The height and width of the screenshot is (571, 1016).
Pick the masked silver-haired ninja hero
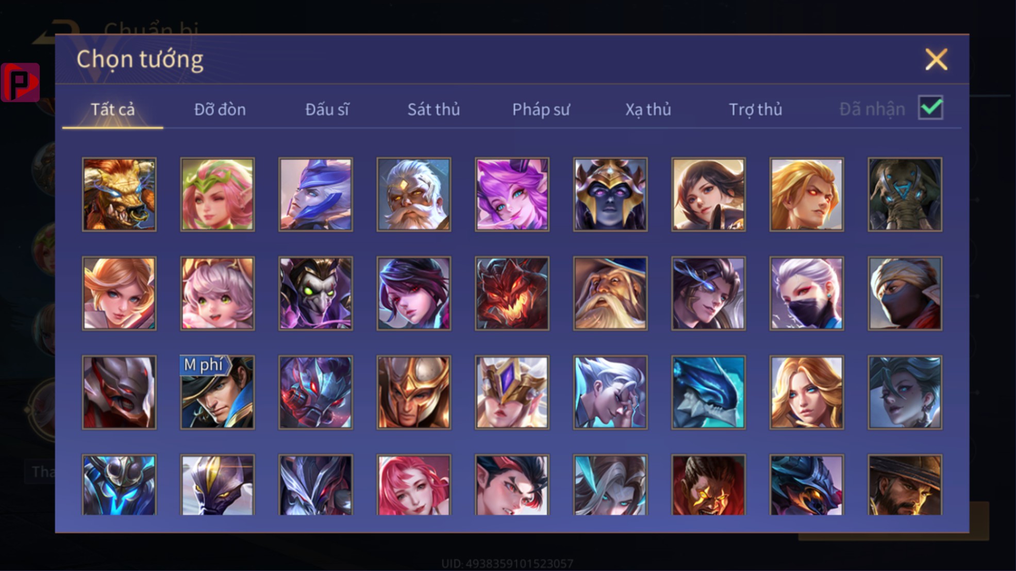point(807,293)
